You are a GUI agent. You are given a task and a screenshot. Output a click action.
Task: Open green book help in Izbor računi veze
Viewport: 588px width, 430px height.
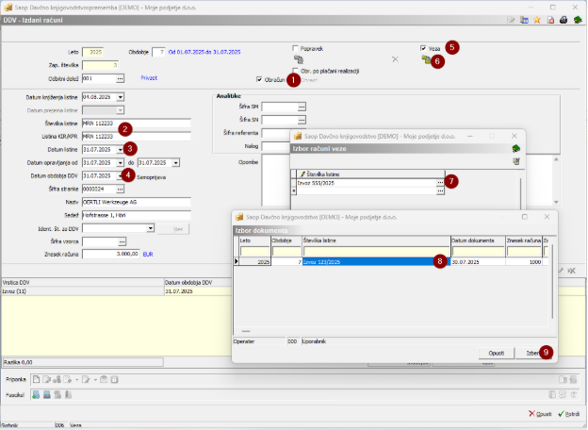[x=516, y=149]
